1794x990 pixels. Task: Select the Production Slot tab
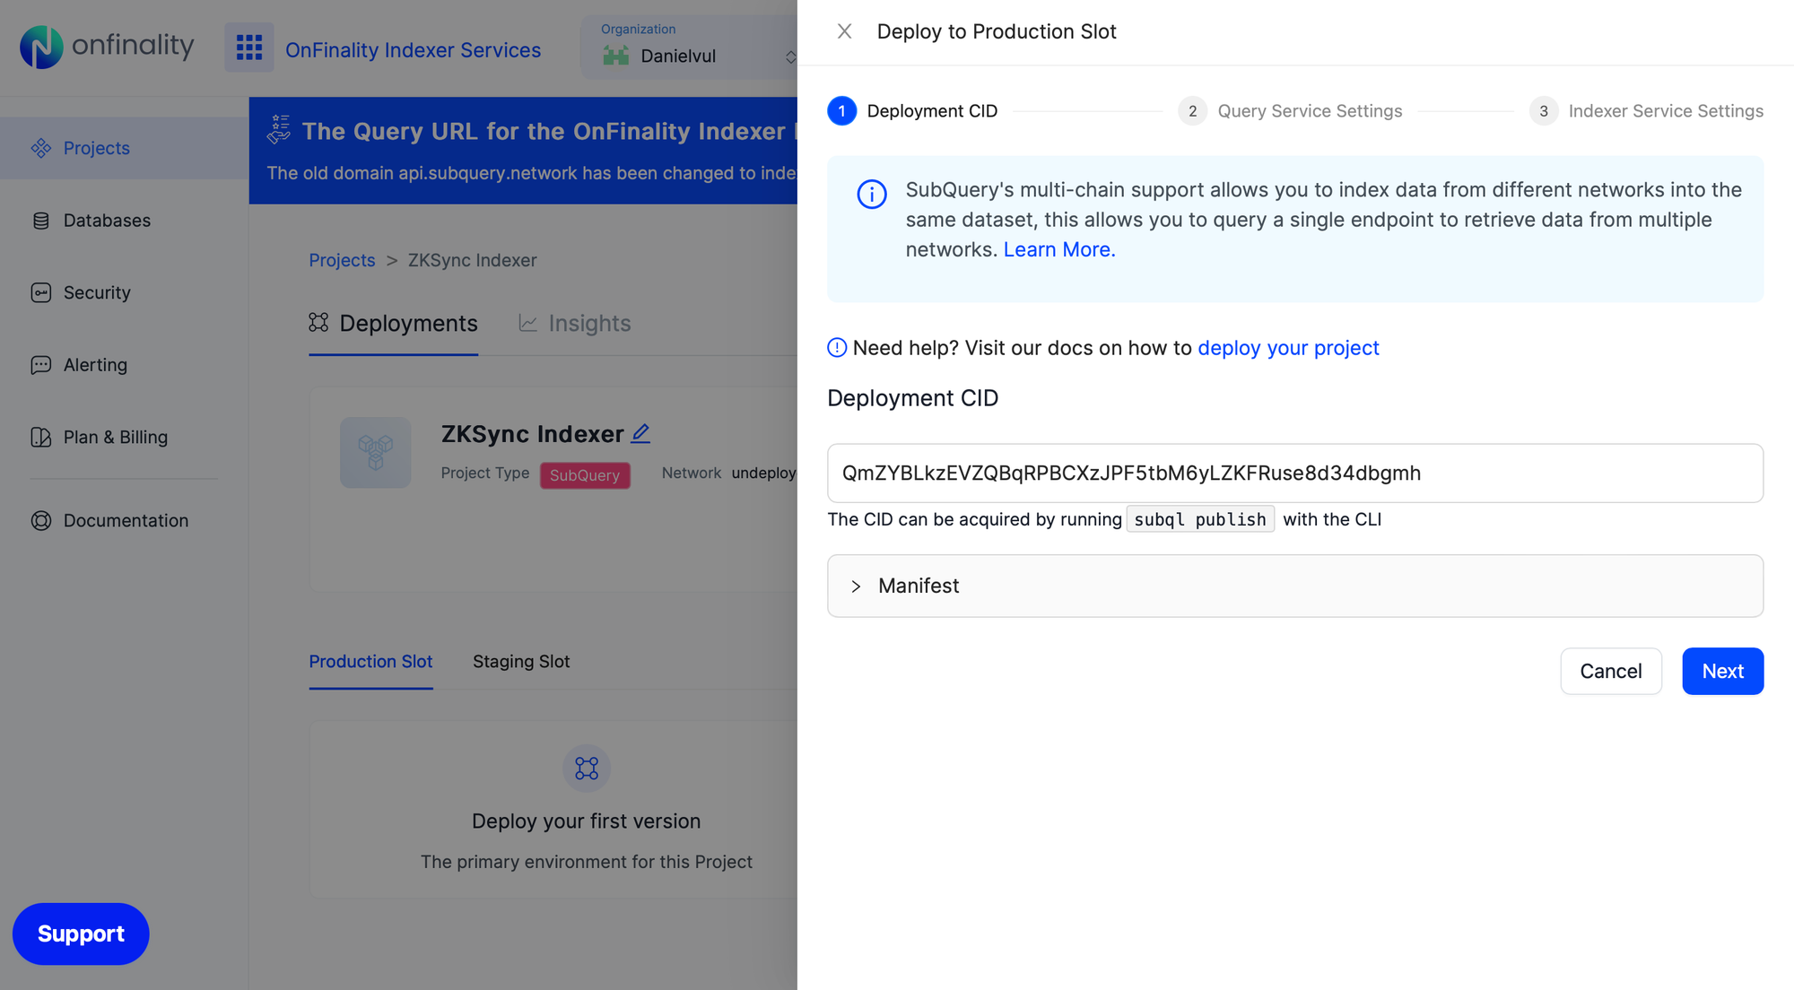point(370,662)
